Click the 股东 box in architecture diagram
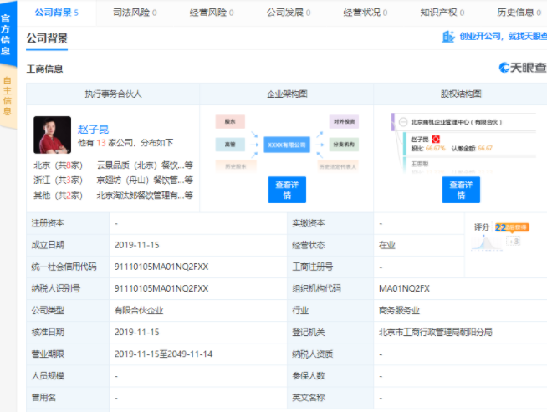Image resolution: width=547 pixels, height=412 pixels. pos(230,122)
